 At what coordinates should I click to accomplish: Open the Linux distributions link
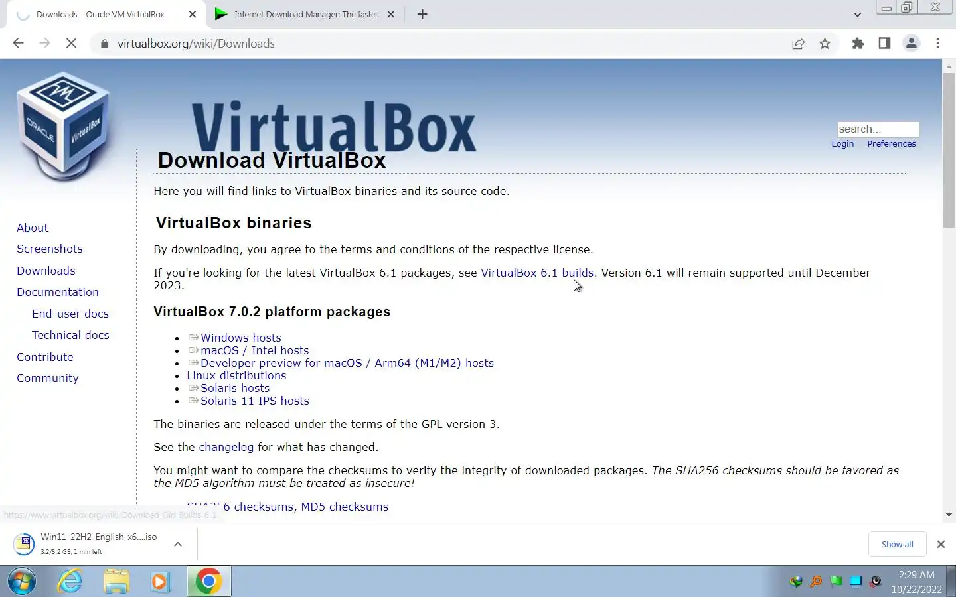pyautogui.click(x=236, y=375)
